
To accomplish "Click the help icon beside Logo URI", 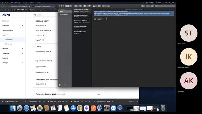I will coord(43,40).
